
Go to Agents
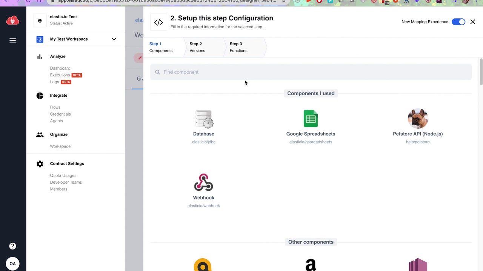click(57, 121)
